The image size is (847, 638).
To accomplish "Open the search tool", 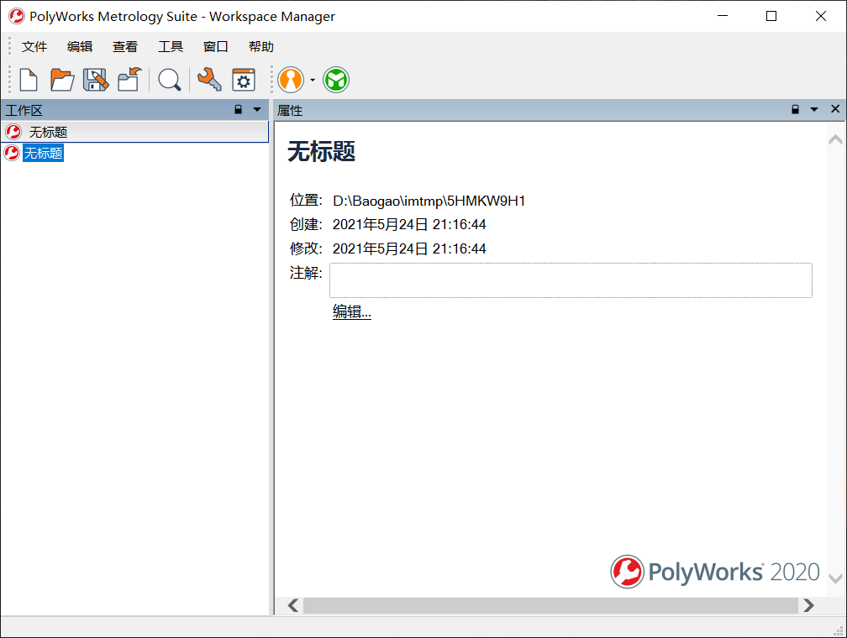I will [x=170, y=79].
